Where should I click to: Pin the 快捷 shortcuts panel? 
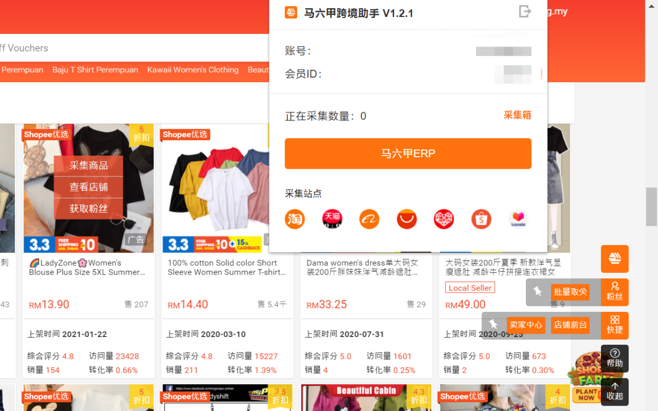point(493,324)
